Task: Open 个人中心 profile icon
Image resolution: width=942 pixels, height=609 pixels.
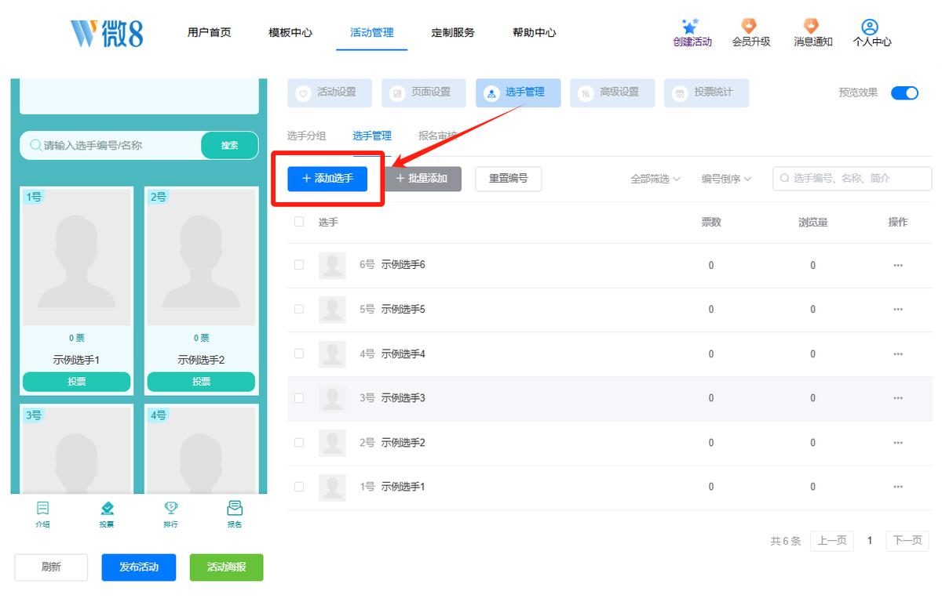Action: pos(870,27)
